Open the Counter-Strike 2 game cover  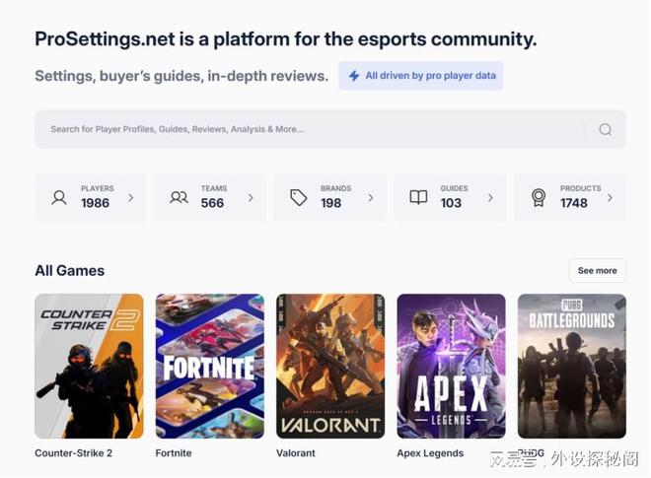pos(89,366)
